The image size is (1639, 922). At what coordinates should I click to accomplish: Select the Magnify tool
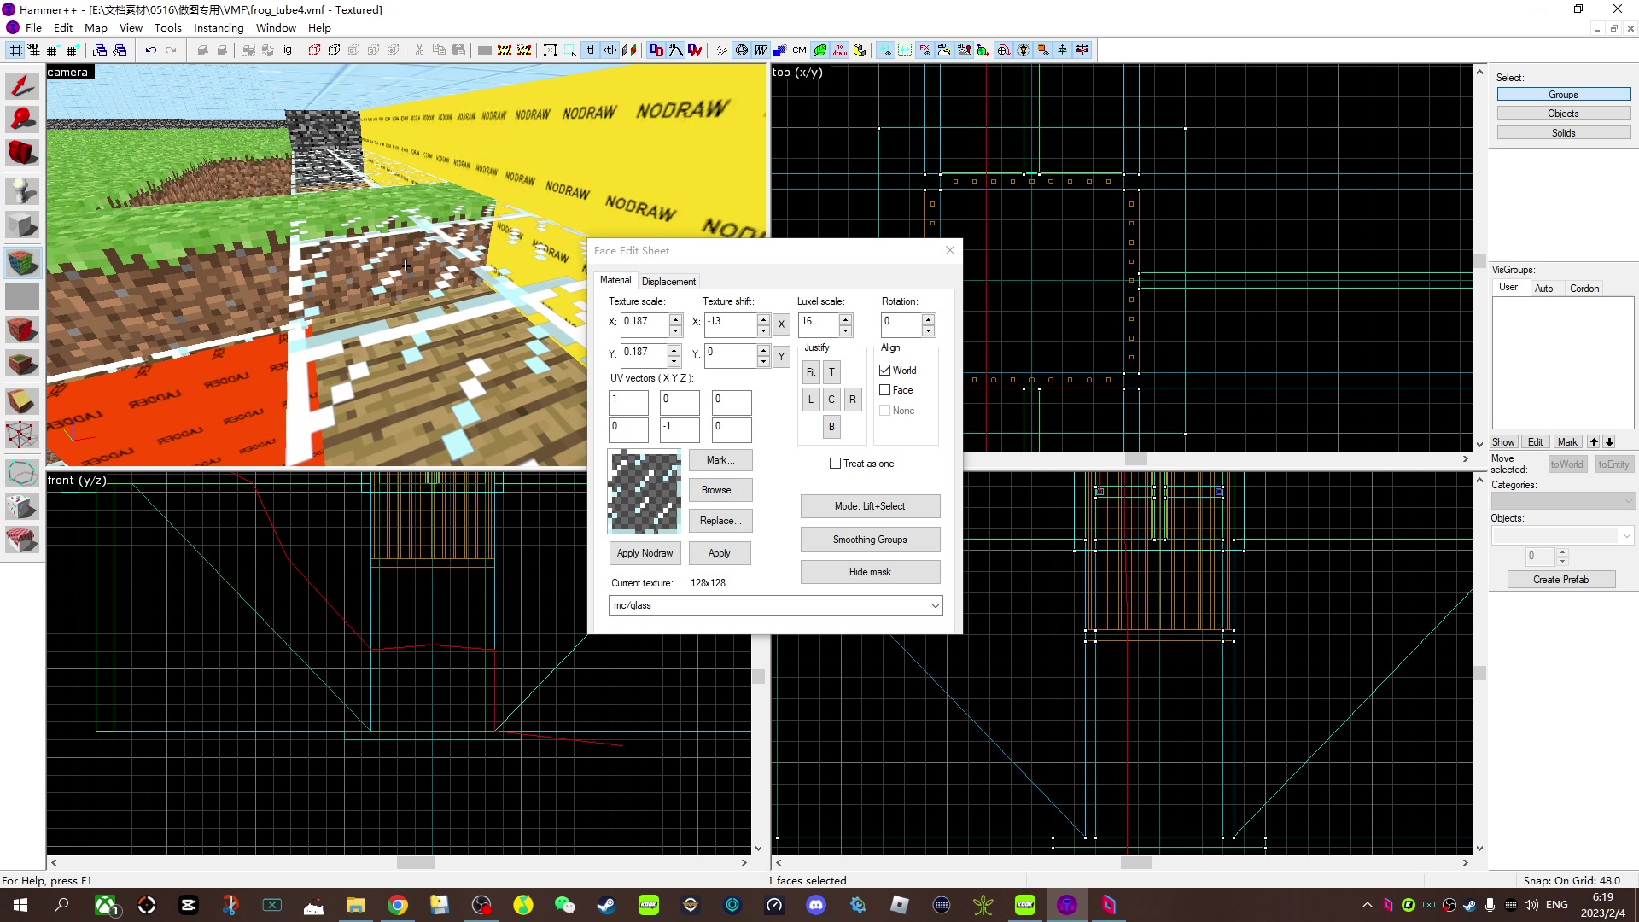click(x=22, y=119)
